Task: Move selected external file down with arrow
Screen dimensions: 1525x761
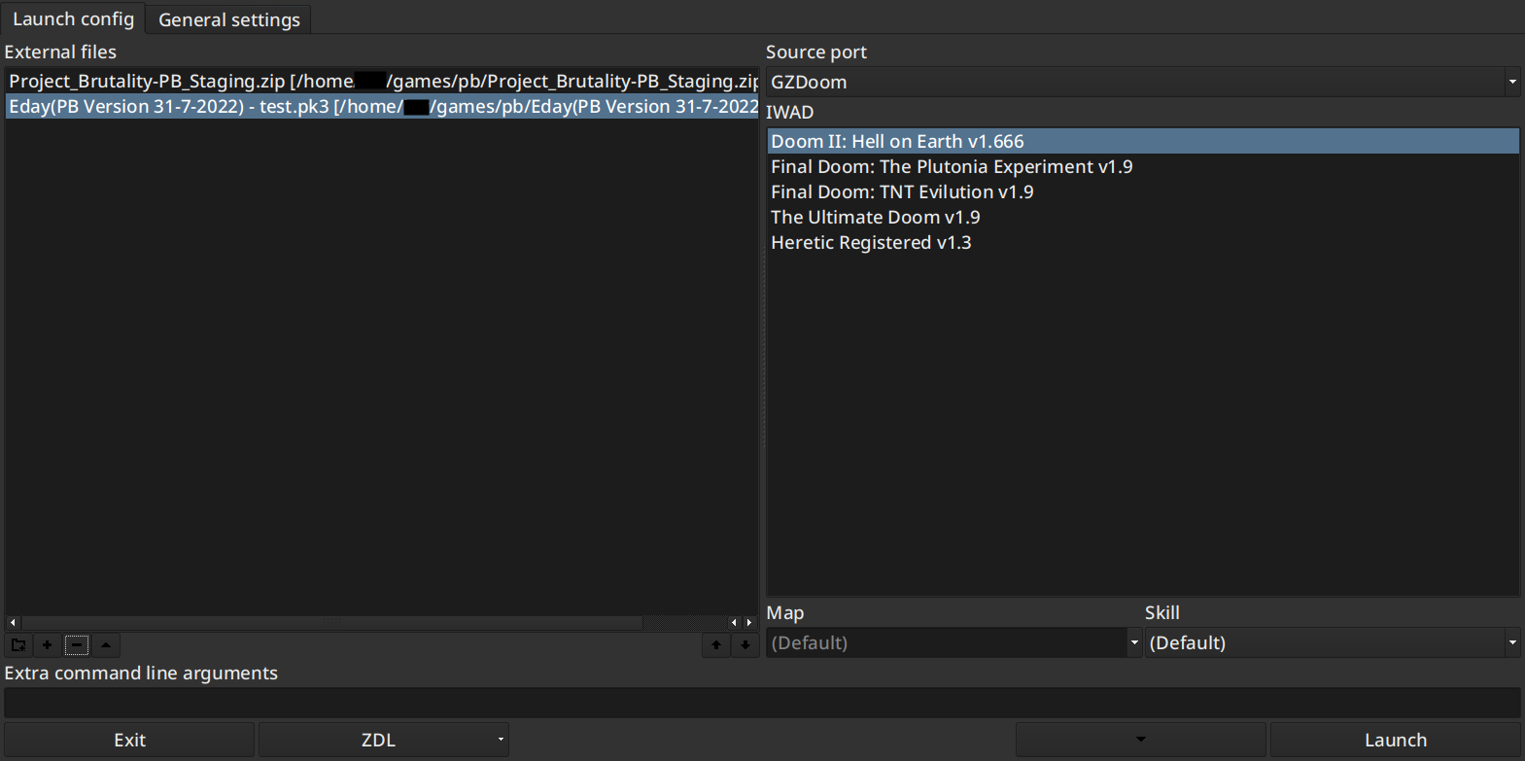Action: (745, 644)
